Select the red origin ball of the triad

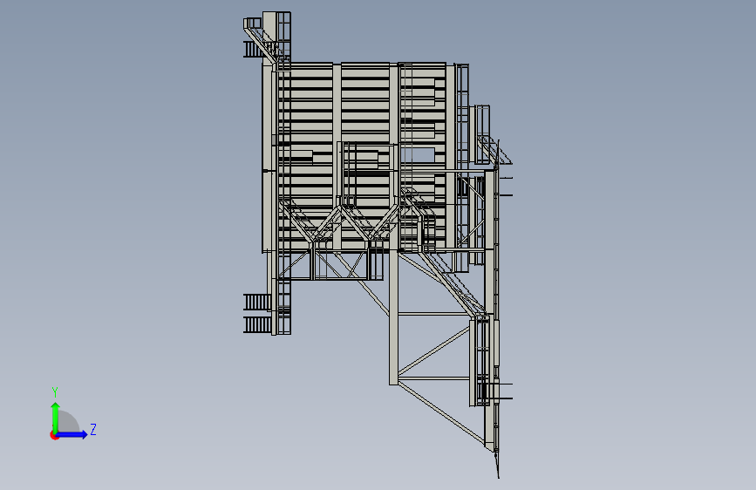click(54, 435)
